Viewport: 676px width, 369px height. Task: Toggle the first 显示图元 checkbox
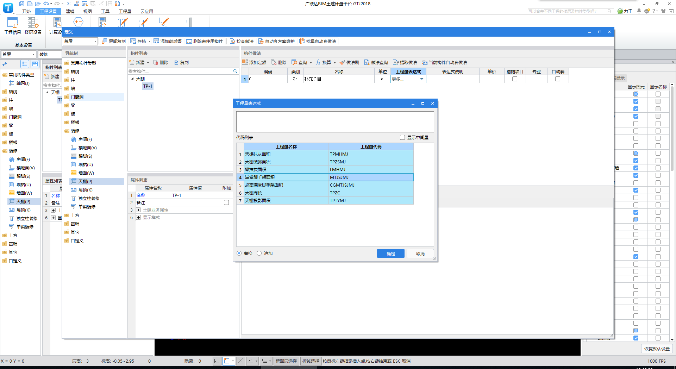(x=636, y=94)
